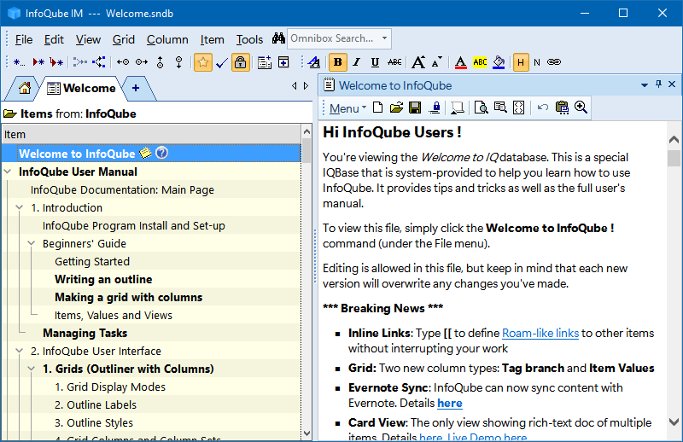
Task: Open the pane options dropdown arrow
Action: [645, 85]
